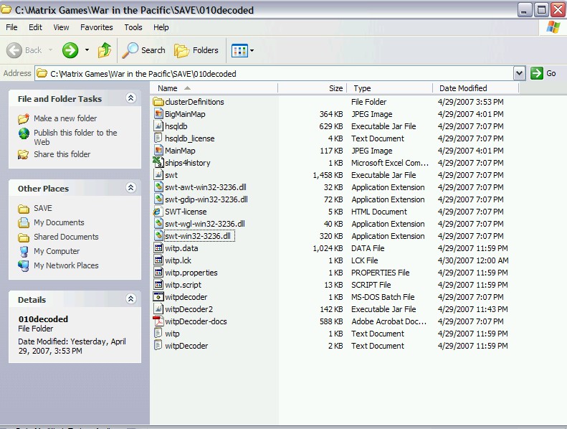Toggle the Folders pane button
Viewport: 567px width, 429px height.
tap(196, 50)
